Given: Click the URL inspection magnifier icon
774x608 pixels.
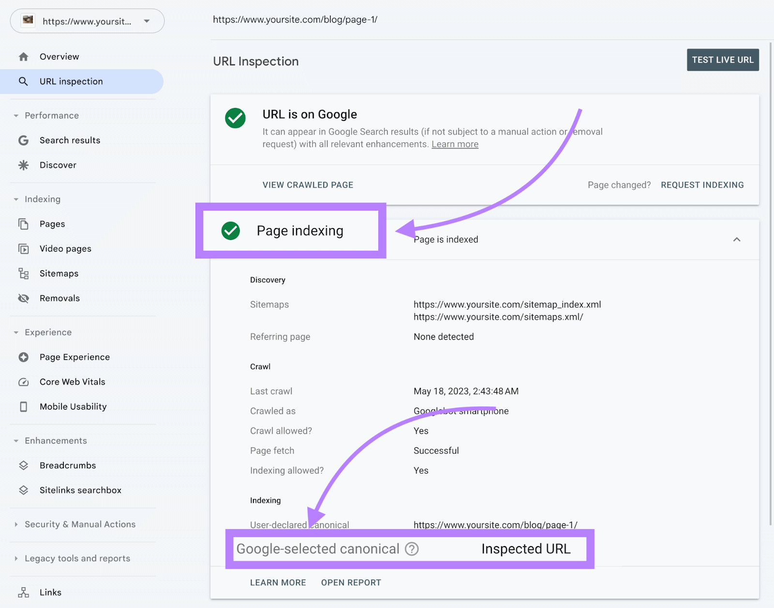Looking at the screenshot, I should click(x=23, y=81).
